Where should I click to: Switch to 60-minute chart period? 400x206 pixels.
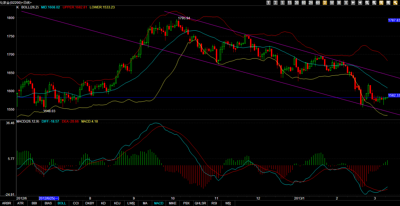click(304, 2)
